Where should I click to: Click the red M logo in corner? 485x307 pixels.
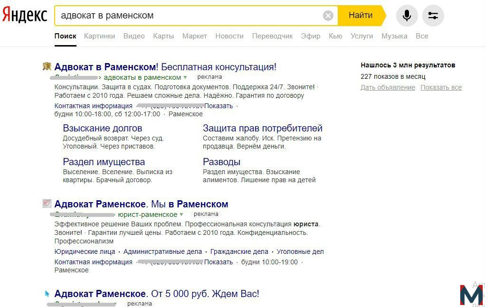[471, 296]
